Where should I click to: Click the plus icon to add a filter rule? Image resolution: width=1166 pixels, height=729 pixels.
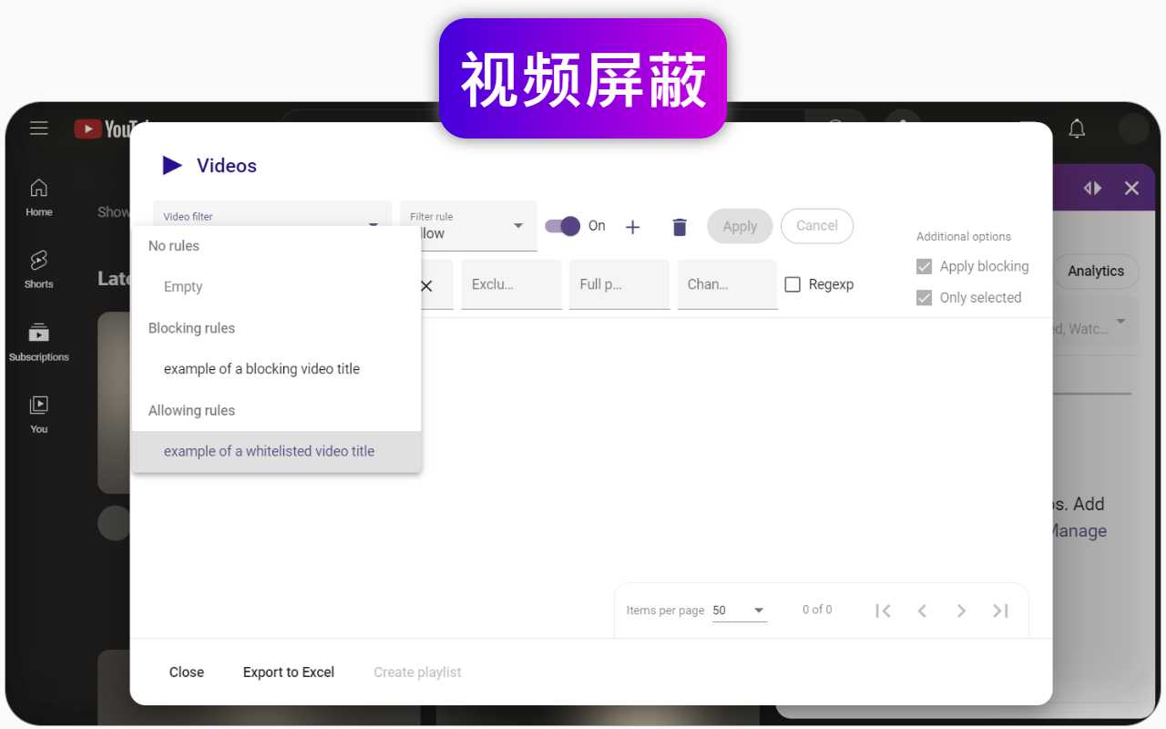coord(633,226)
